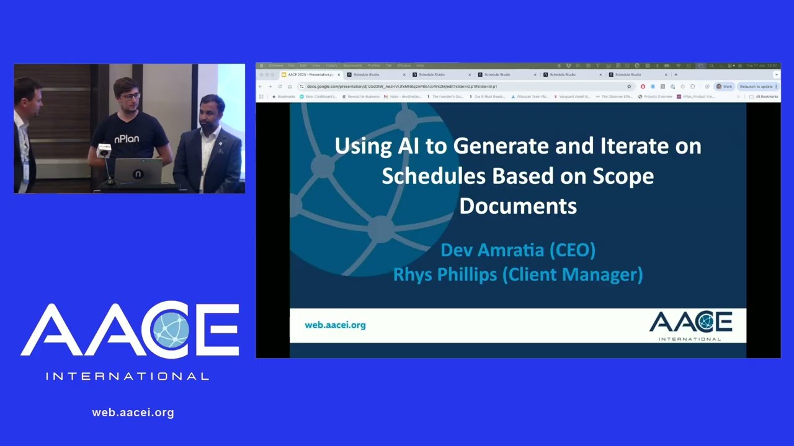
Task: Click the browser Back arrow
Action: click(260, 87)
